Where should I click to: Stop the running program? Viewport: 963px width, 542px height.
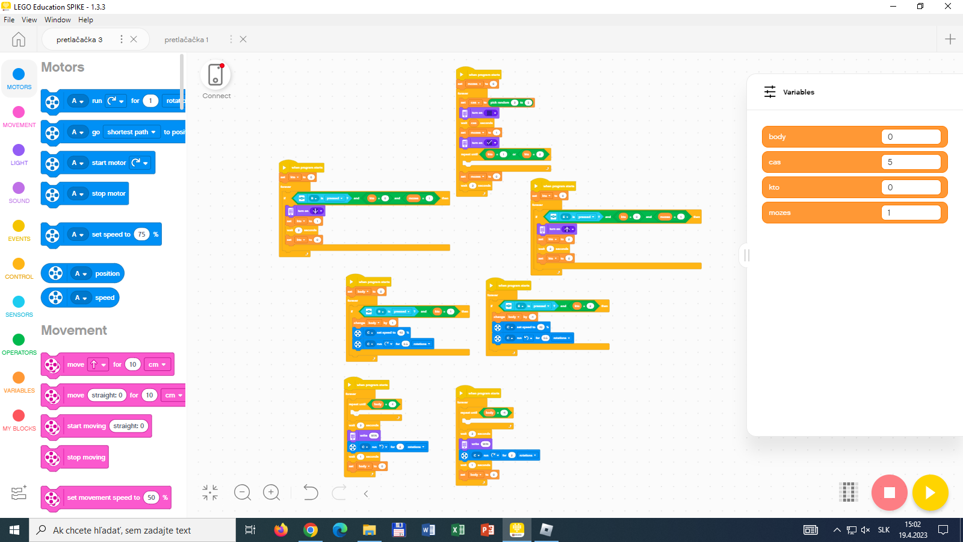889,493
